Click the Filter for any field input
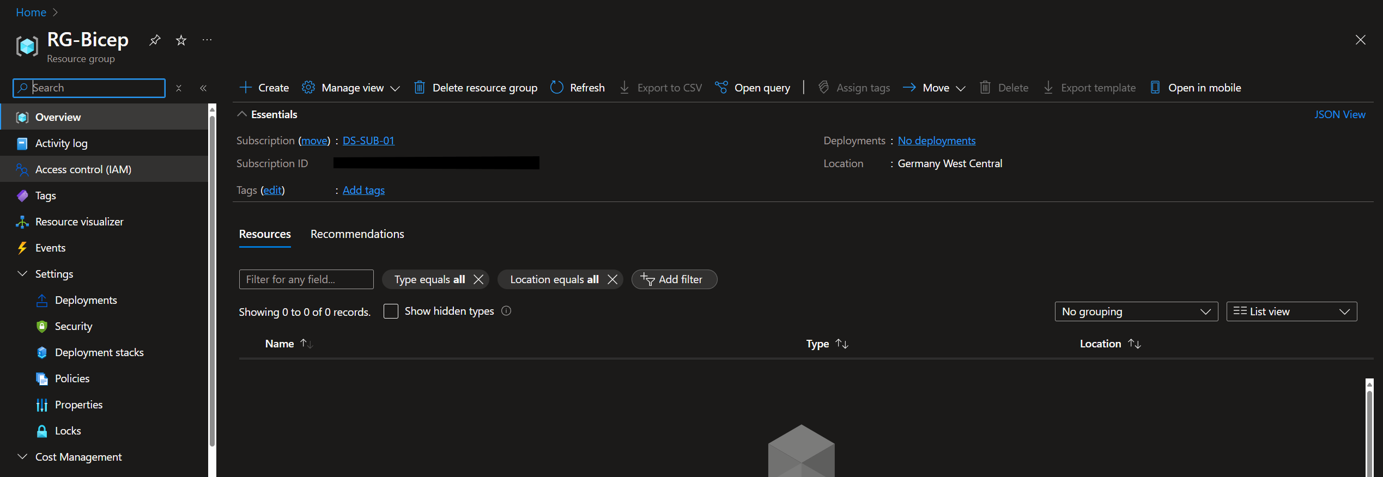 [306, 279]
